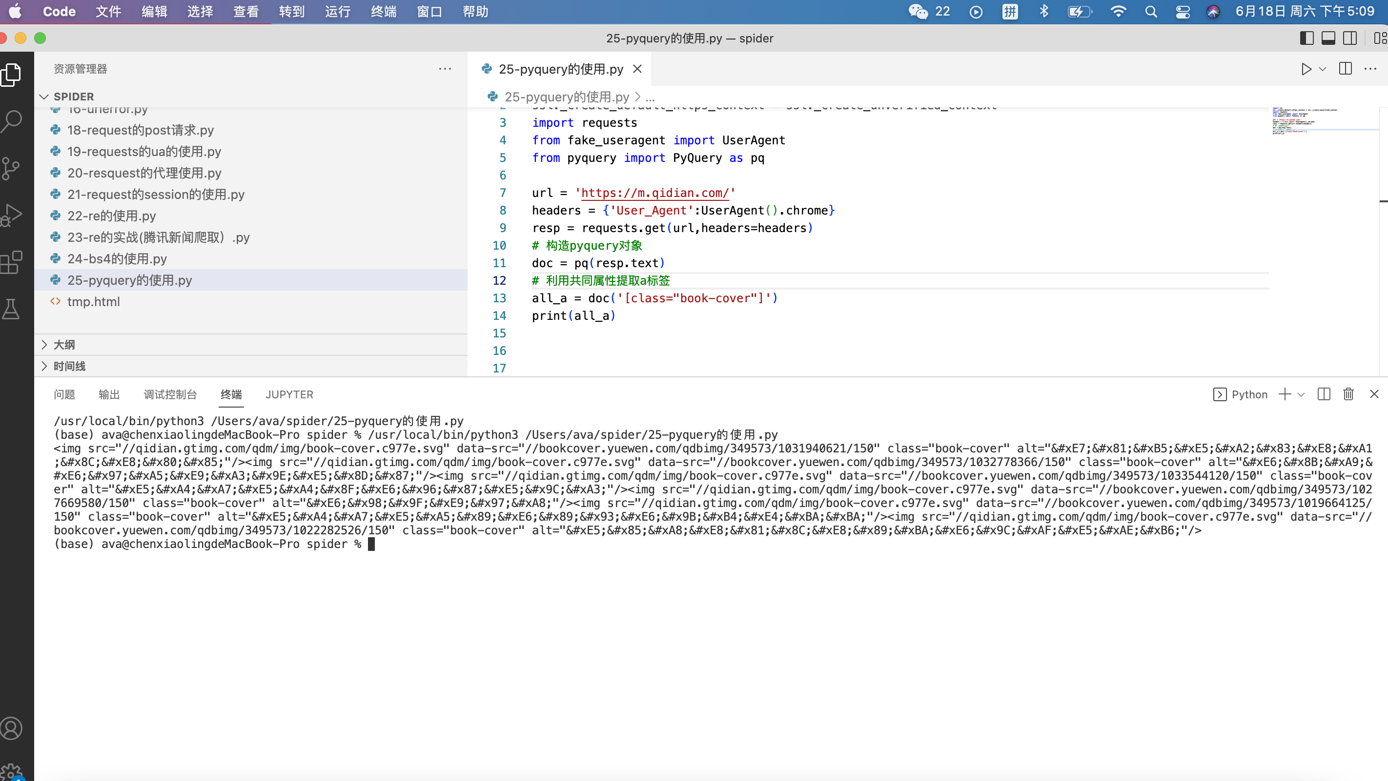This screenshot has width=1388, height=781.
Task: Open the Testing flask view
Action: 11,309
